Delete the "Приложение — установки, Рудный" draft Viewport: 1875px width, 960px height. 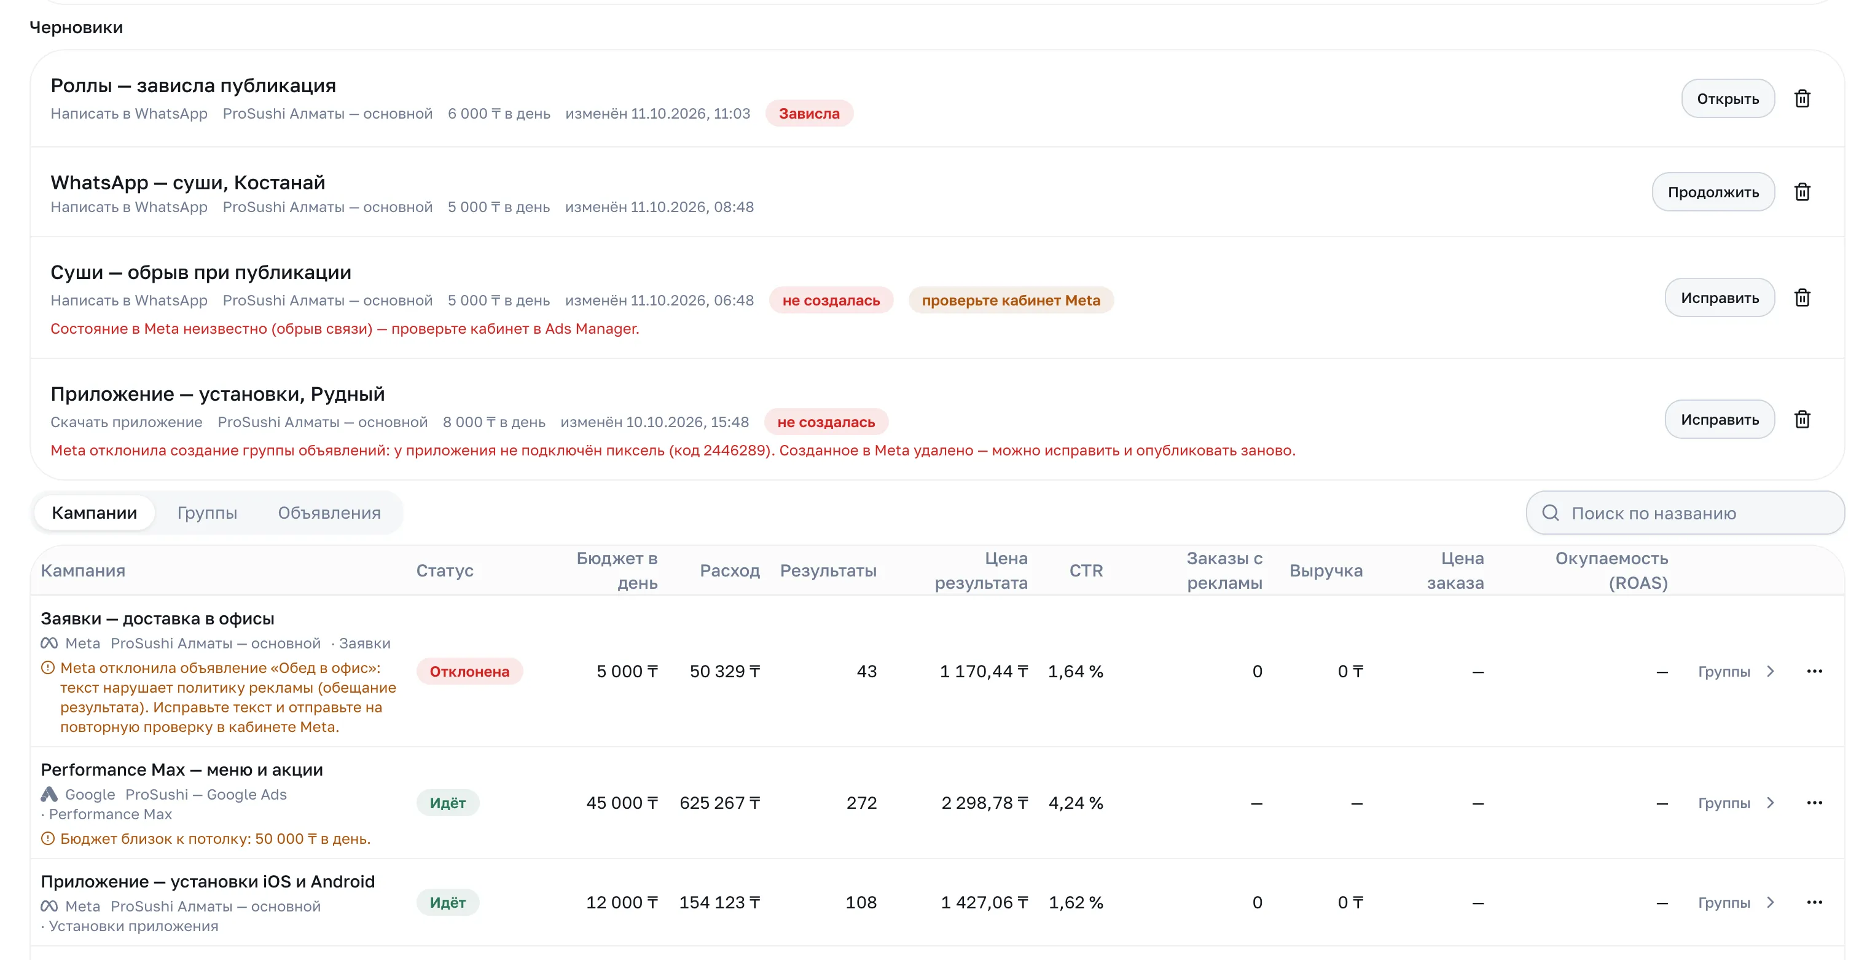[x=1801, y=419]
